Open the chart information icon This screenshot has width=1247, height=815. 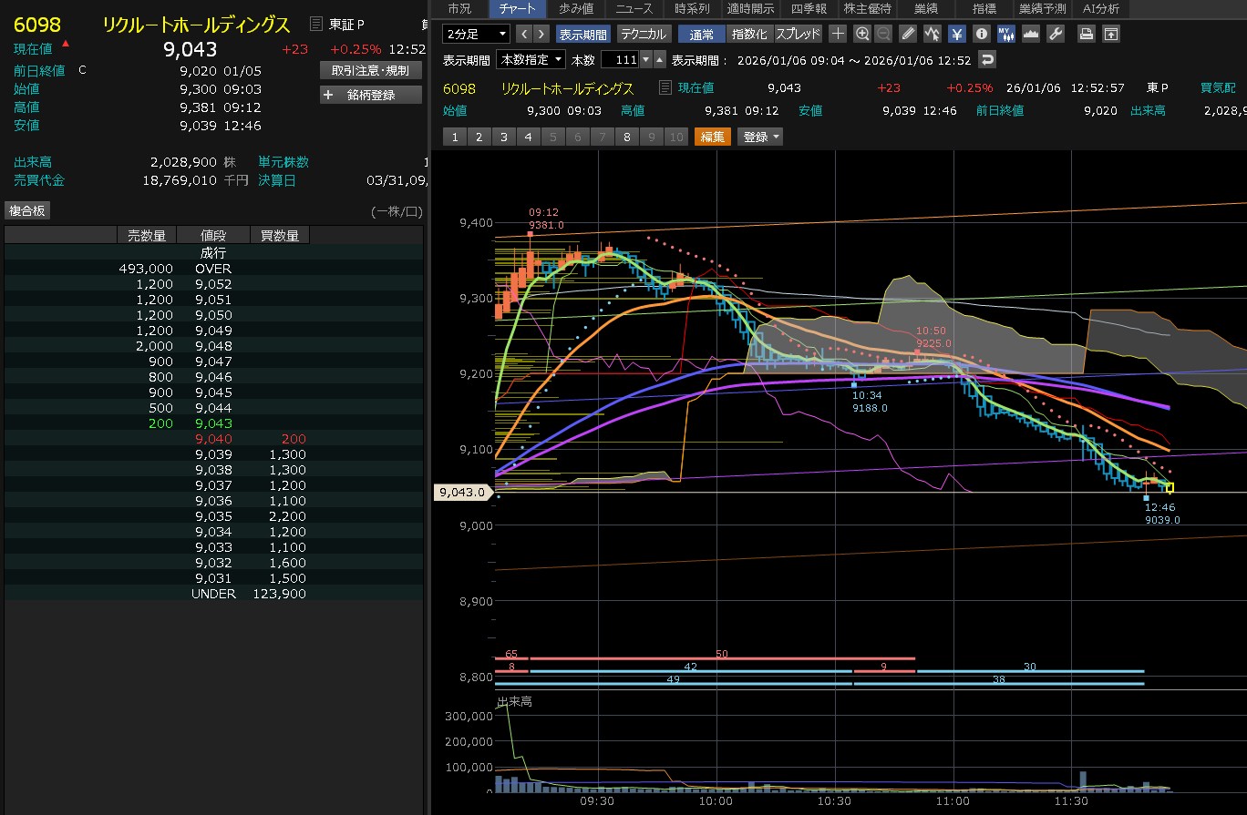(x=981, y=34)
